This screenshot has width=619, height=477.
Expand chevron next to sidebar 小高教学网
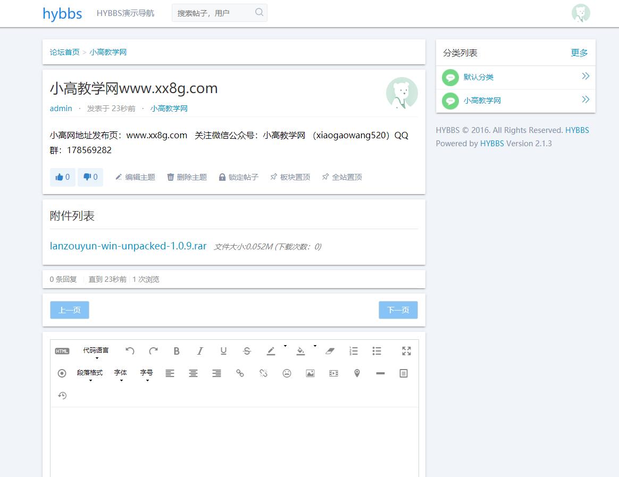click(585, 99)
